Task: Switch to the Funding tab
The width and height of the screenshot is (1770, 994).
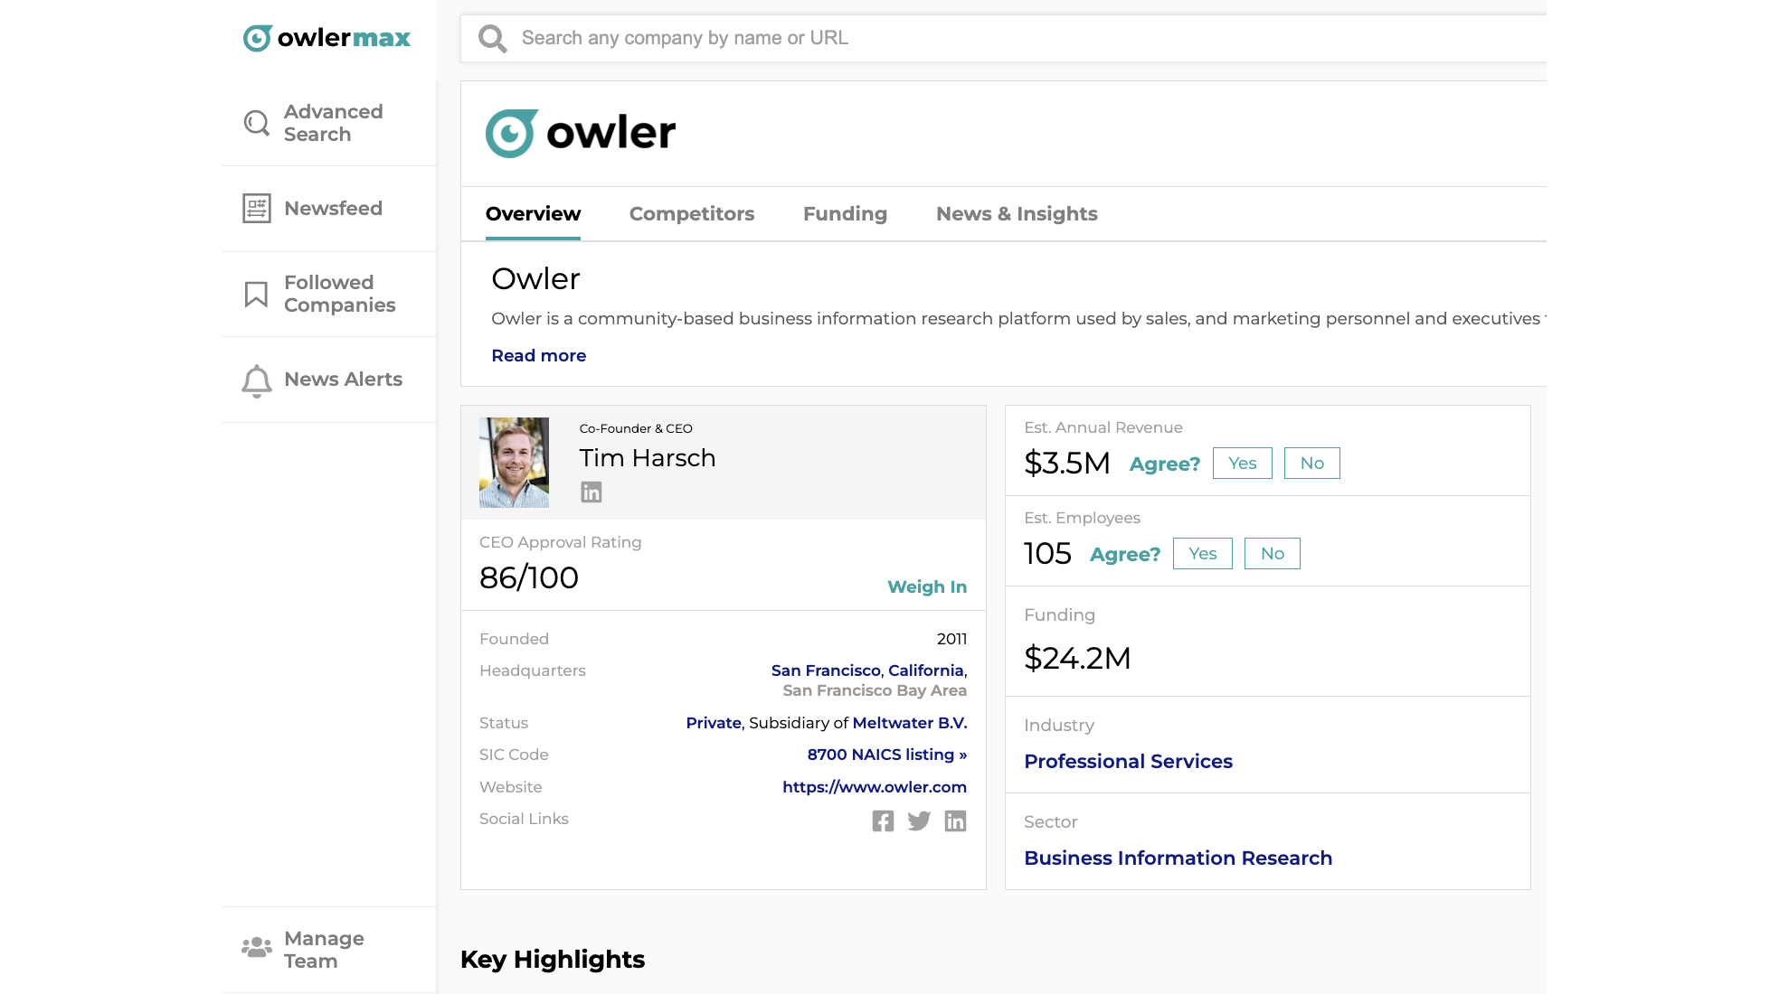Action: (844, 213)
